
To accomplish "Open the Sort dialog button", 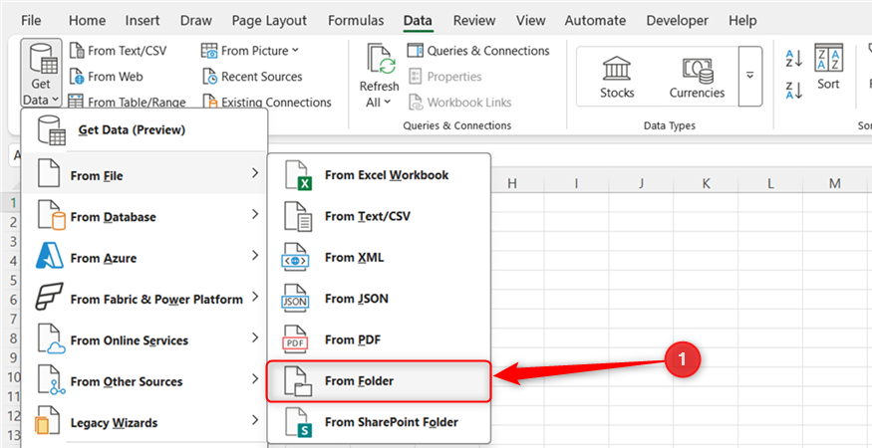I will click(828, 67).
